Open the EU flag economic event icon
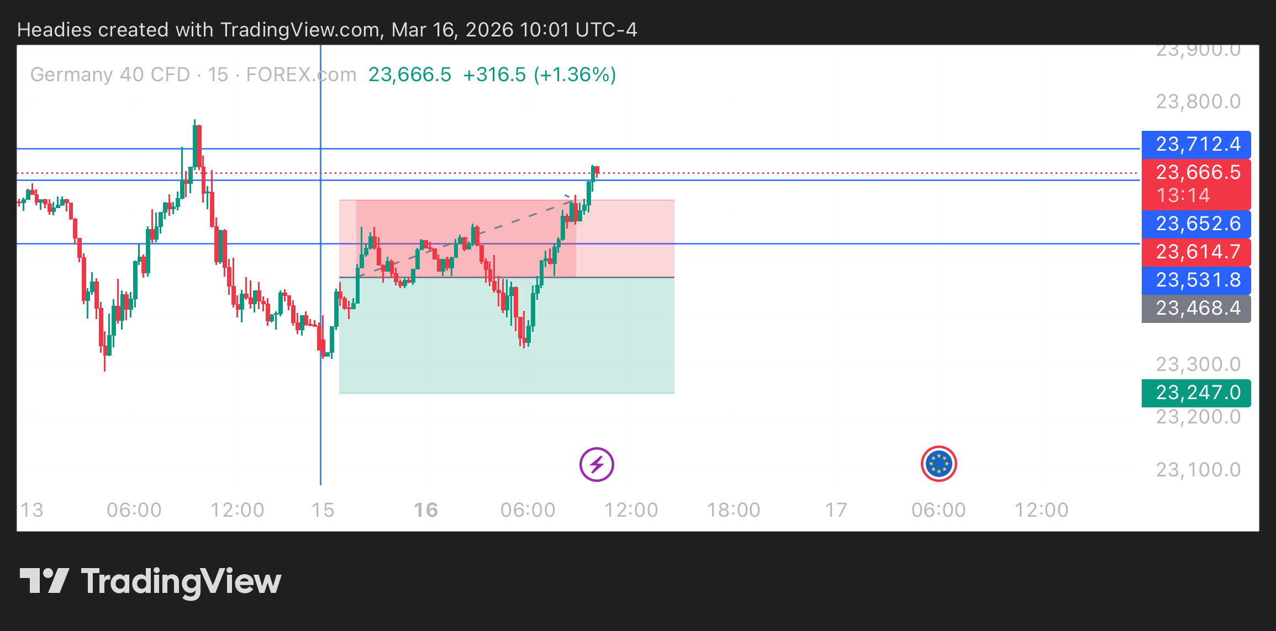The width and height of the screenshot is (1276, 631). tap(938, 464)
